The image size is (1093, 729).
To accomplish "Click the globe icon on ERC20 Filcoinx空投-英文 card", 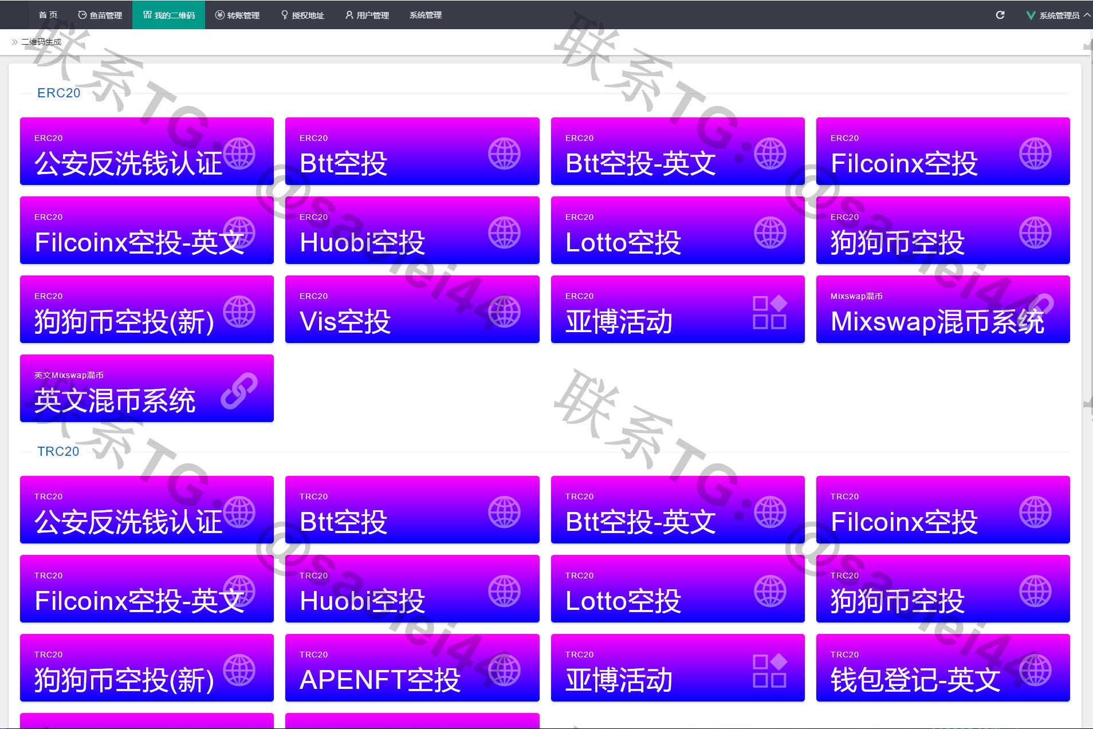I will (x=239, y=233).
